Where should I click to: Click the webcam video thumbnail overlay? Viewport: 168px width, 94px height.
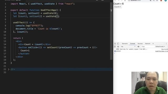pyautogui.click(x=149, y=83)
